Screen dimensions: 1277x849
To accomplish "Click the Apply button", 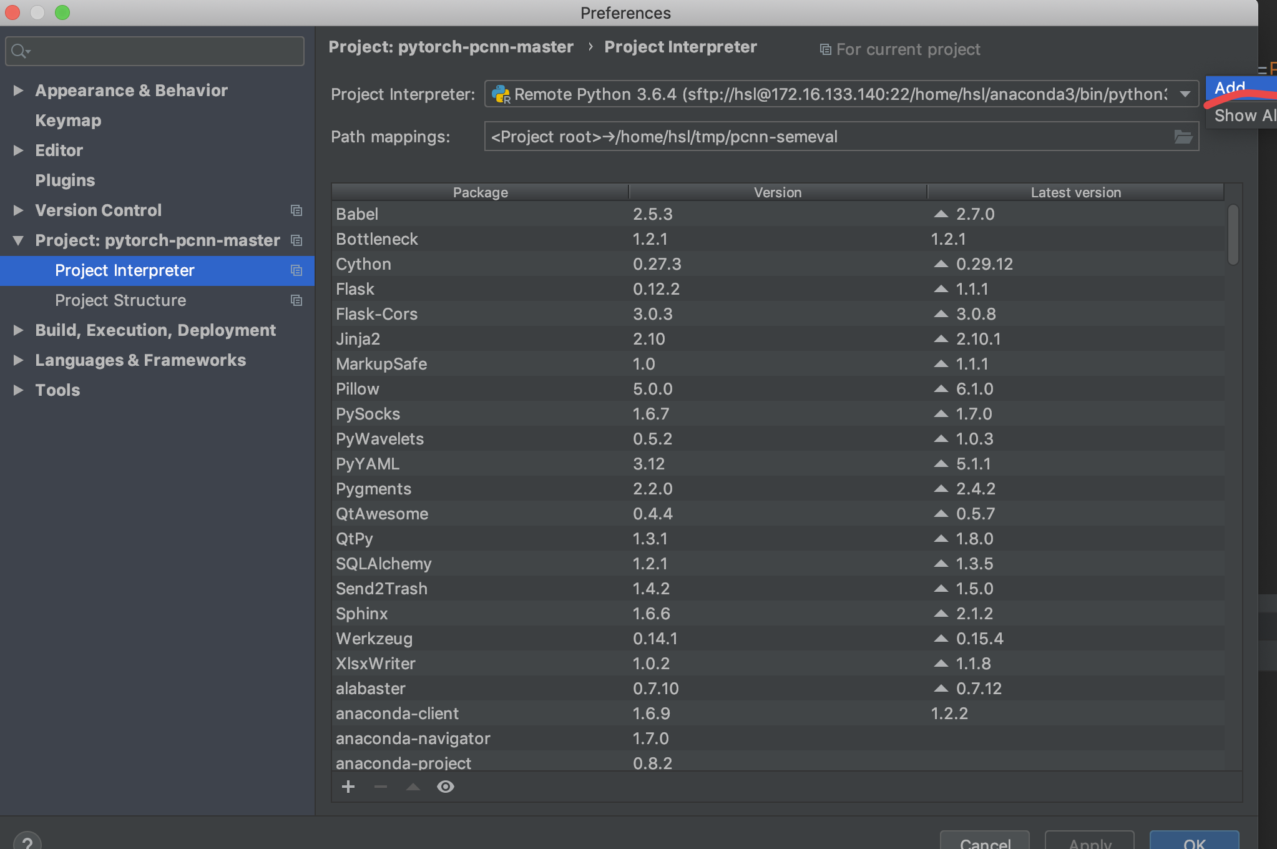I will [x=1090, y=840].
